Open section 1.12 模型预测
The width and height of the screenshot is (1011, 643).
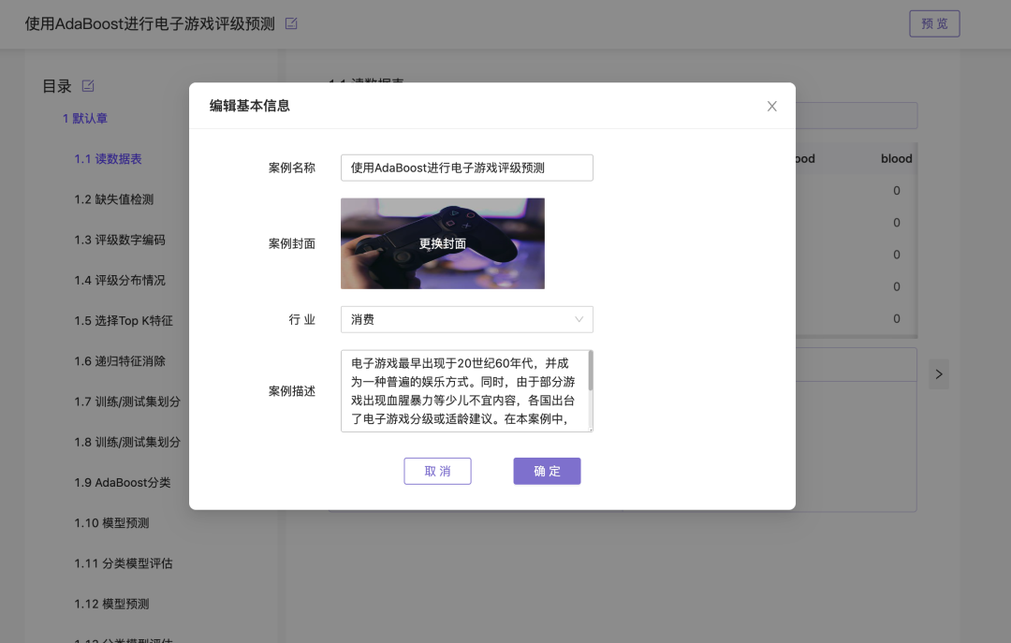(x=111, y=605)
